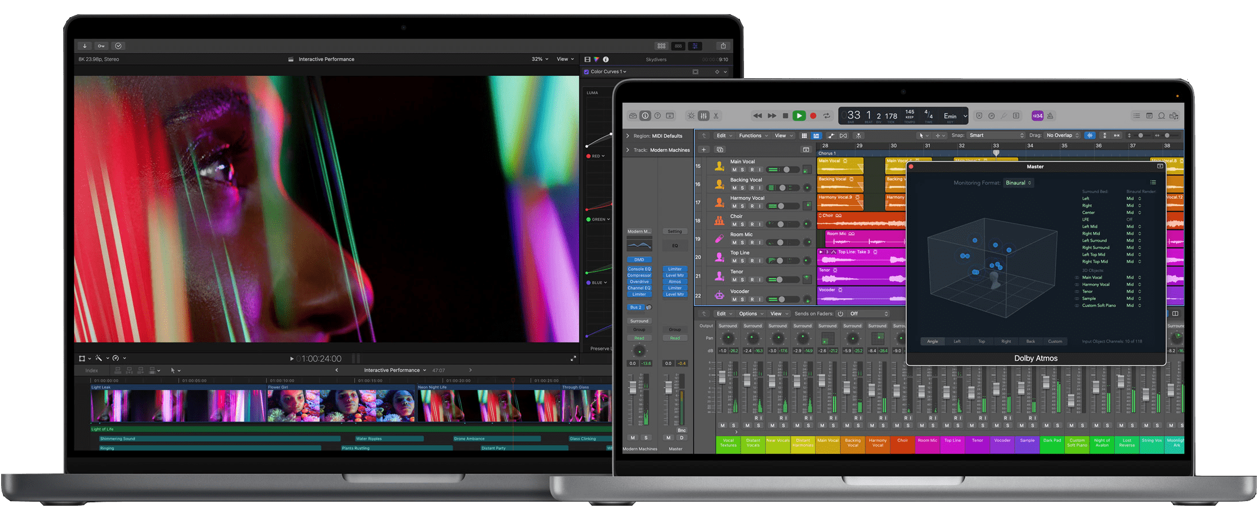Viewport: 1258px width, 508px height.
Task: Open Final Cut Pro background tasks checkmark icon
Action: click(118, 46)
